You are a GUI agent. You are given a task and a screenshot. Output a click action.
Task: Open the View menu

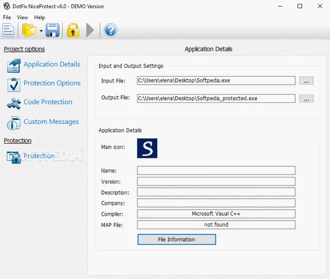(x=23, y=18)
